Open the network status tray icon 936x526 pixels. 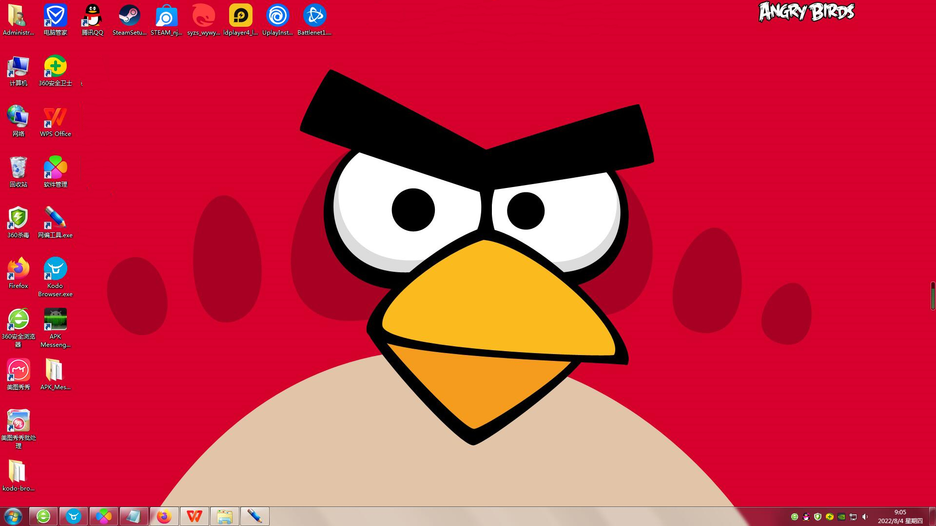coord(853,517)
